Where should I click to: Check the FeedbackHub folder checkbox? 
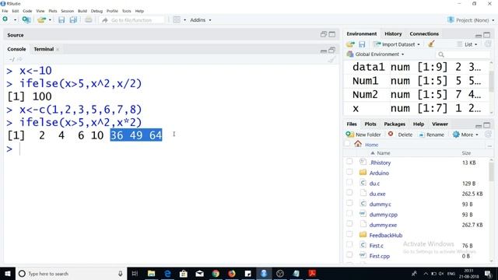click(349, 234)
